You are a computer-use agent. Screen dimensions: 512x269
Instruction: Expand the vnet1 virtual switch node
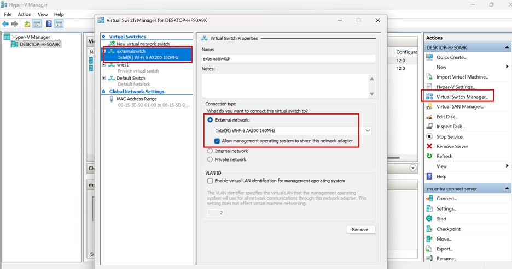coord(104,65)
